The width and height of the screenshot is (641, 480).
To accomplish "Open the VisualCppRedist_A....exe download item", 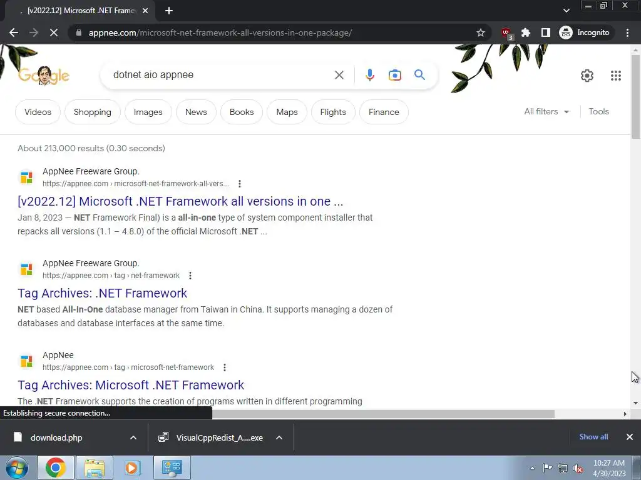I will 210,437.
